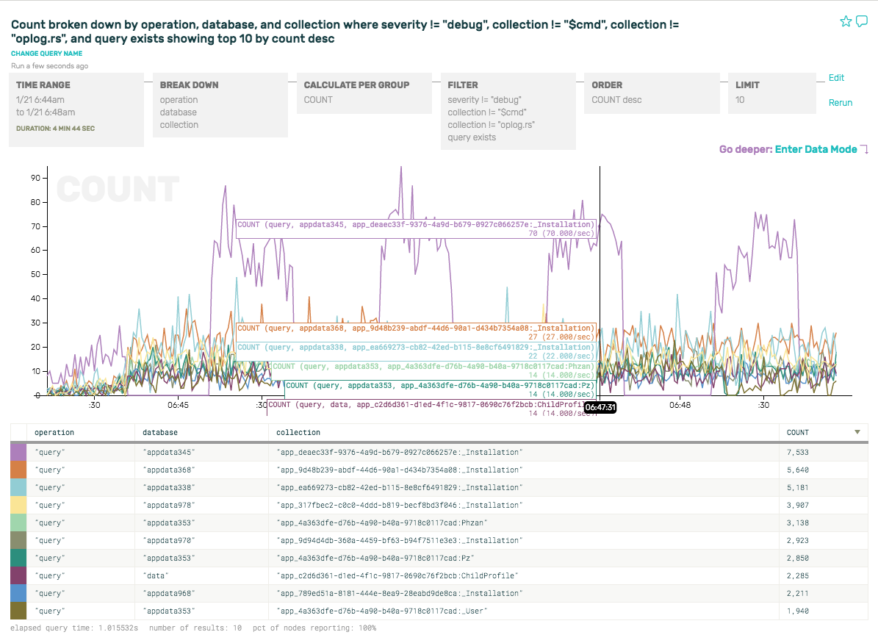The image size is (878, 643).
Task: Rerun the query
Action: coord(841,103)
